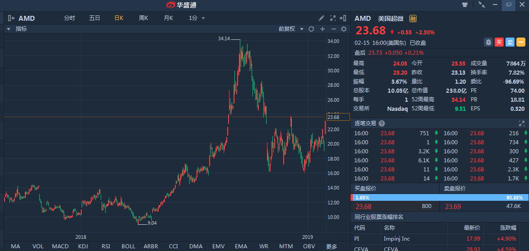
Task: Select the 周K weekly candlestick tab
Action: point(144,18)
